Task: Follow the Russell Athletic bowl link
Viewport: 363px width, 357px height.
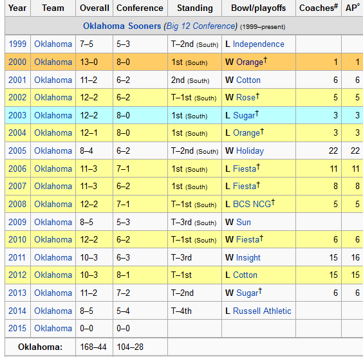Action: click(x=262, y=311)
